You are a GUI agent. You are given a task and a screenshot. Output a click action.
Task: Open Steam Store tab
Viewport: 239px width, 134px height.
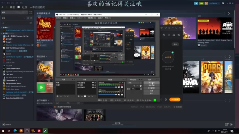click(12, 7)
